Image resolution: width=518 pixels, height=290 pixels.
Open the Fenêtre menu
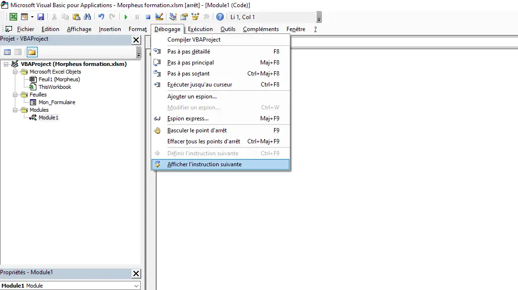(x=296, y=29)
